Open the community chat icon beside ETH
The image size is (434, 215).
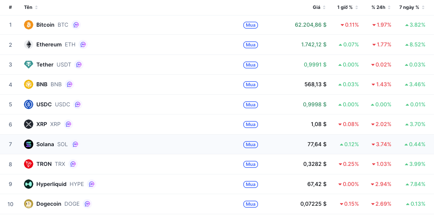click(83, 44)
